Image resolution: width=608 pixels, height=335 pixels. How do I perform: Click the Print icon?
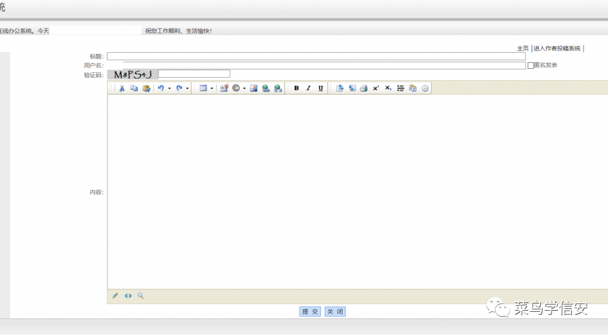[364, 88]
